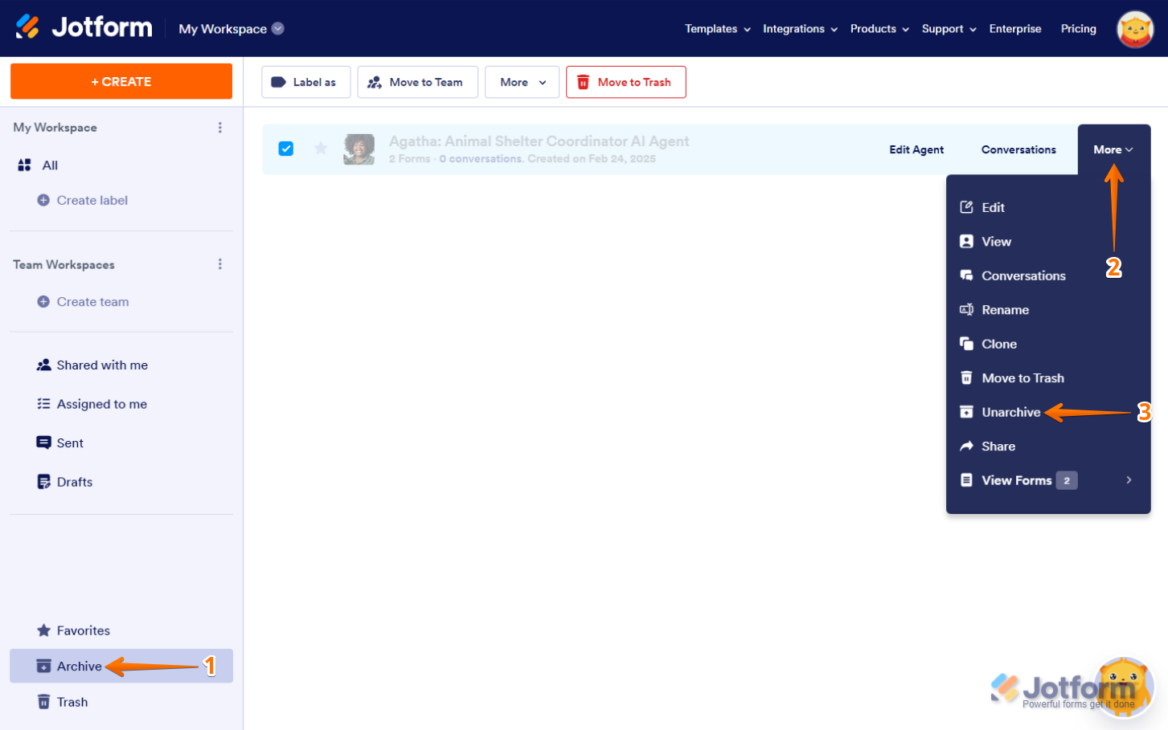Click the orange CREATE button
The width and height of the screenshot is (1168, 730).
coord(121,81)
